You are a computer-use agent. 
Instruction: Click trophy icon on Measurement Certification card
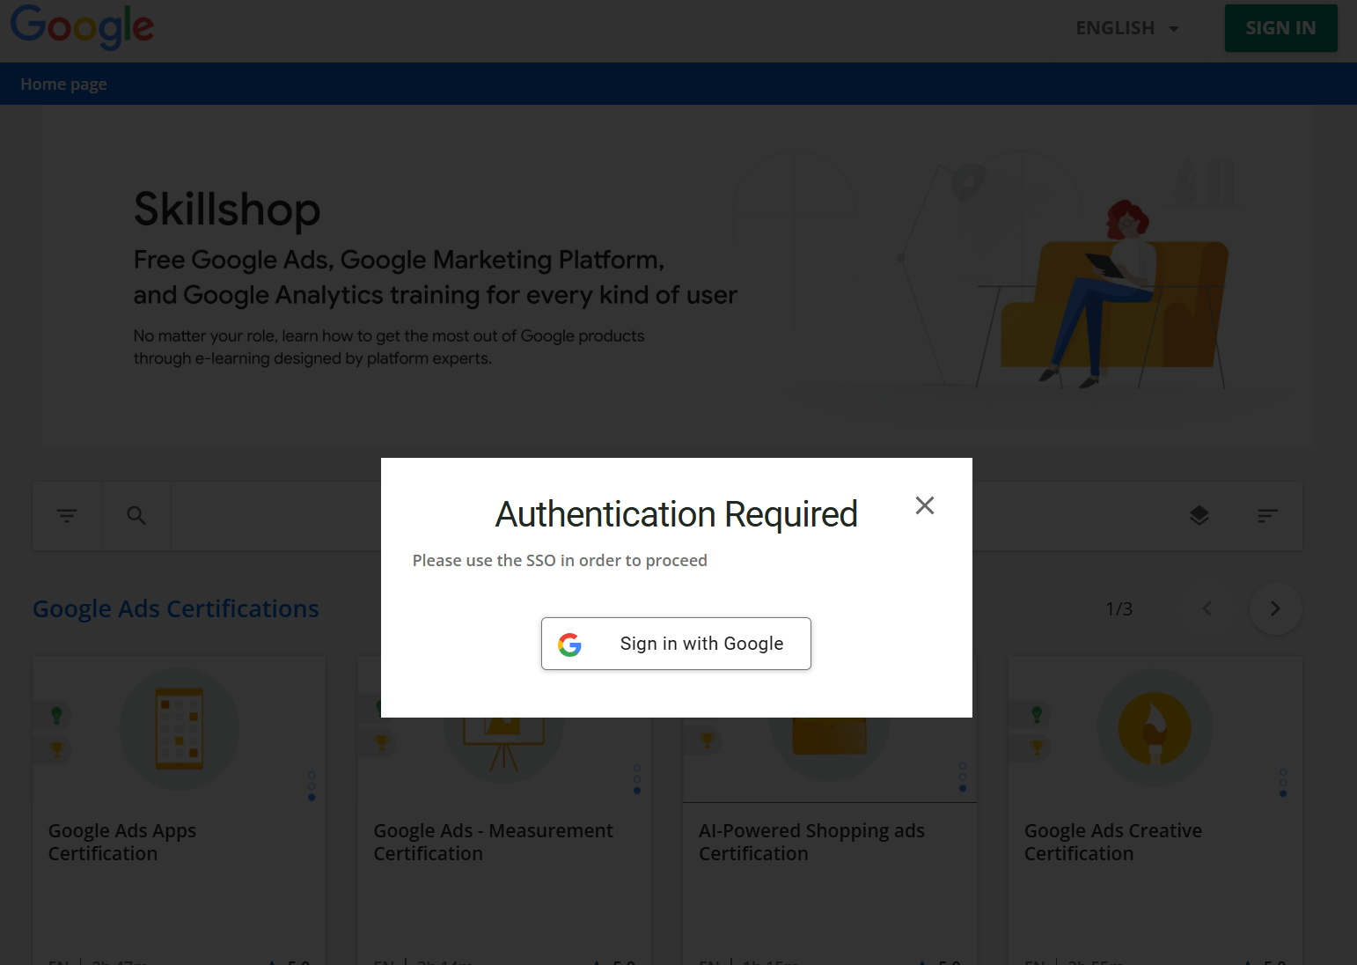(x=381, y=742)
